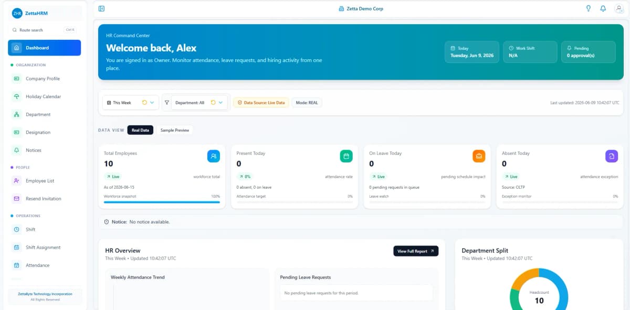Click the Total Employees people icon
630x310 pixels.
pyautogui.click(x=214, y=156)
